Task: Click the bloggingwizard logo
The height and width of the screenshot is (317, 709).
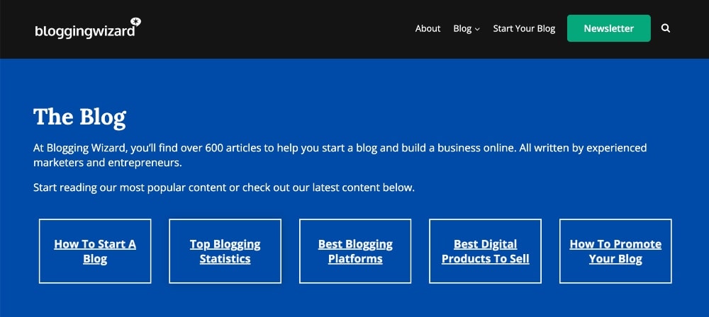Action: (88, 28)
